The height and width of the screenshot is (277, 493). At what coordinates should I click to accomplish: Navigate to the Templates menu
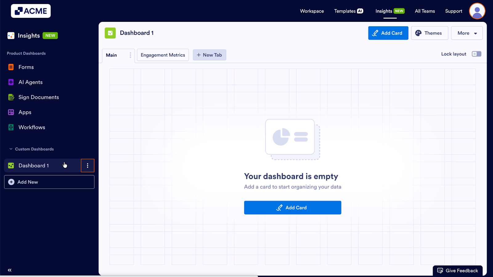[348, 11]
